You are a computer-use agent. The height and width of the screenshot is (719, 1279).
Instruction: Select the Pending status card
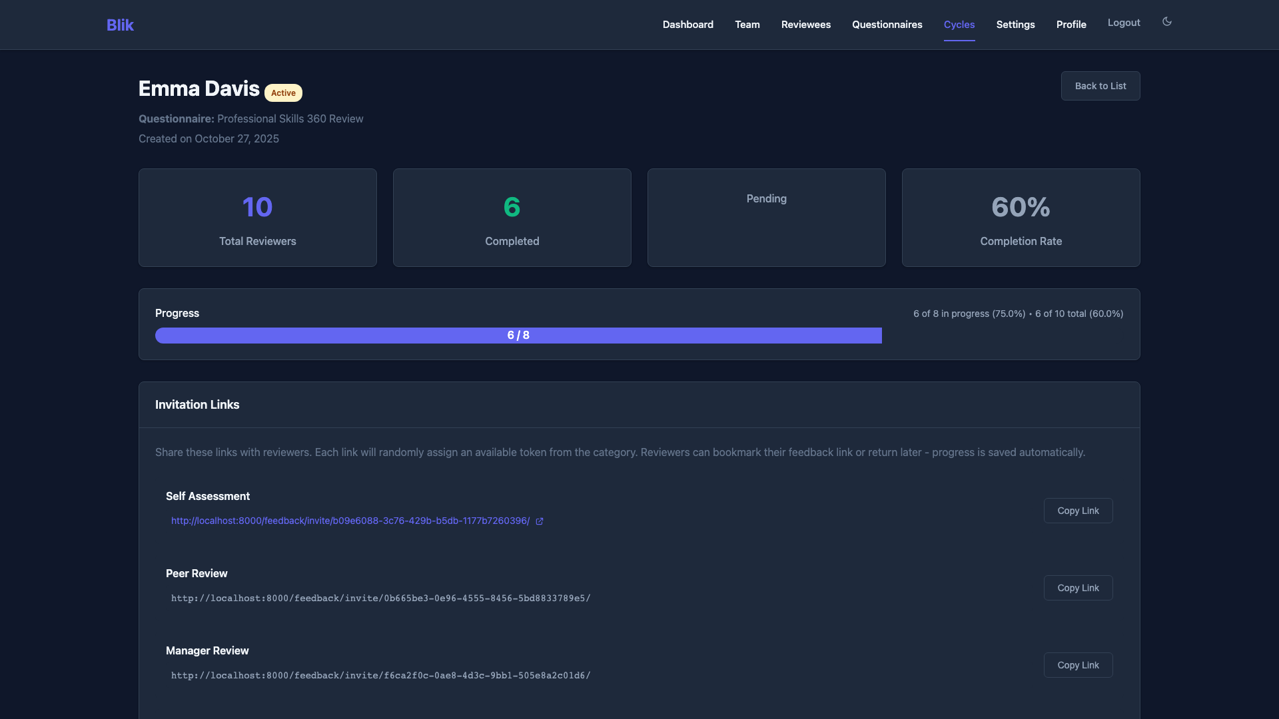[766, 217]
